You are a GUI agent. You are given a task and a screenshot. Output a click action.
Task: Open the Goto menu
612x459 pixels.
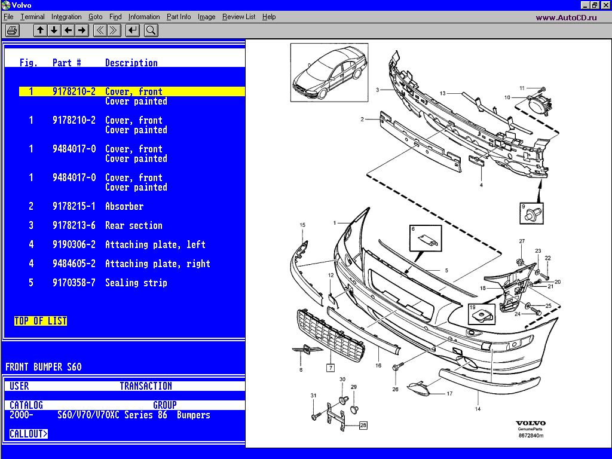[95, 17]
